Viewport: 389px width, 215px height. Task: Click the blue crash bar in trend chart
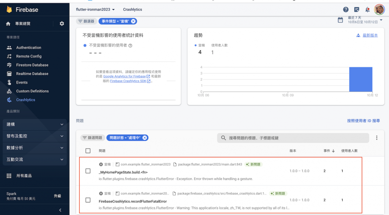point(361,79)
